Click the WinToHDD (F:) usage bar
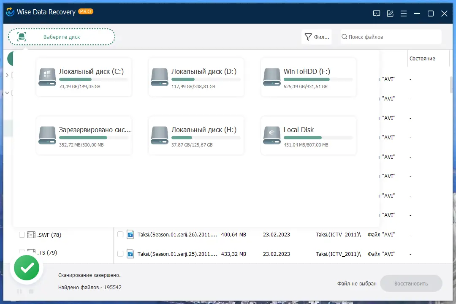The width and height of the screenshot is (456, 304). (318, 79)
